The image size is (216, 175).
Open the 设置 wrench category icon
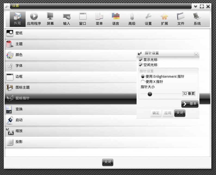pos(148,19)
